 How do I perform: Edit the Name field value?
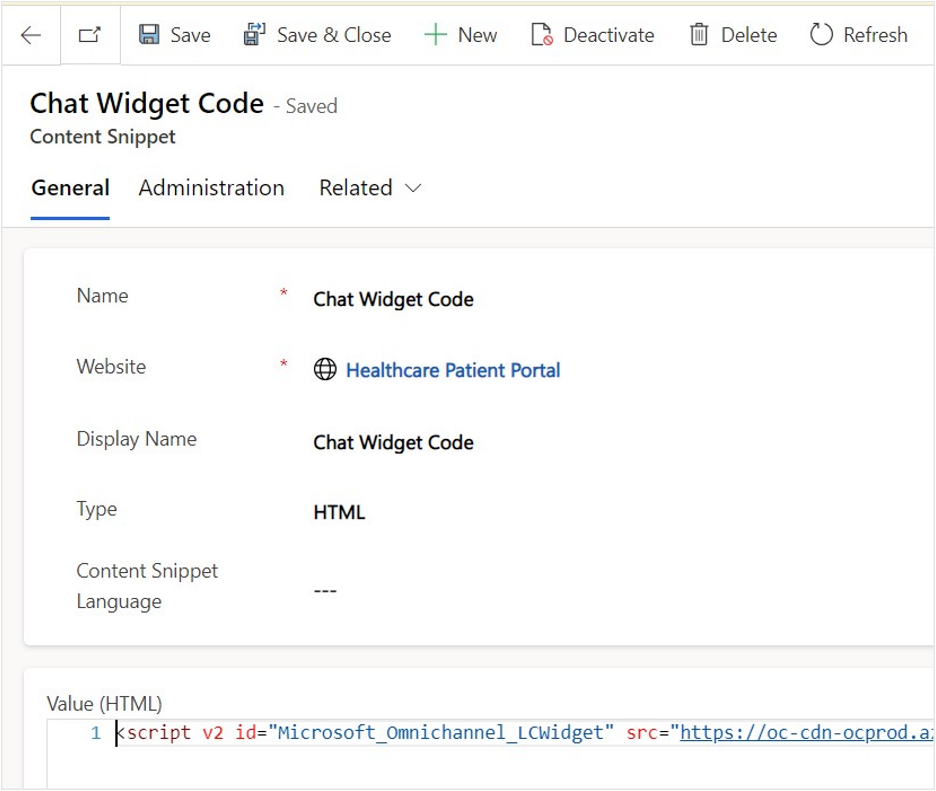pos(393,299)
